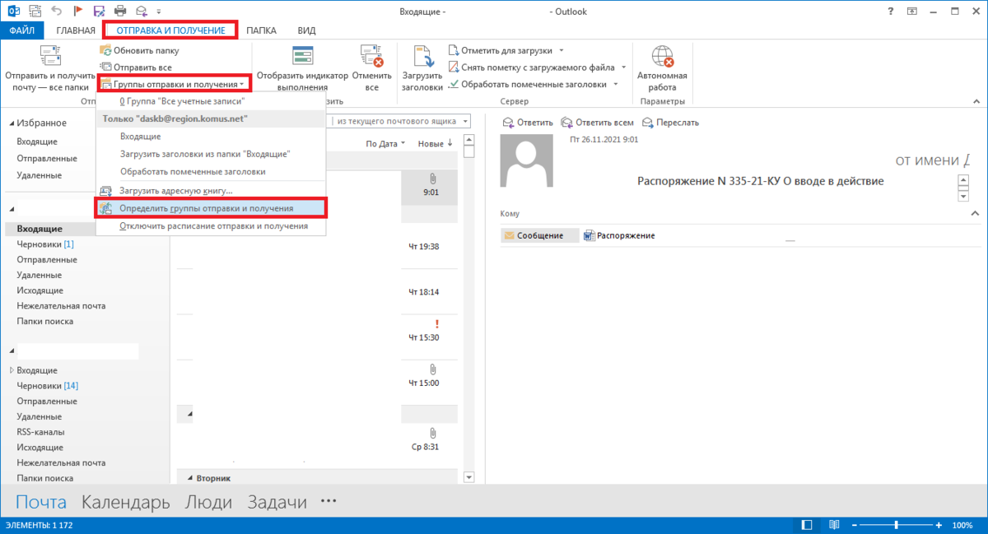The width and height of the screenshot is (988, 534).
Task: Select Обработать помеченные заголовки menu item
Action: [211, 172]
